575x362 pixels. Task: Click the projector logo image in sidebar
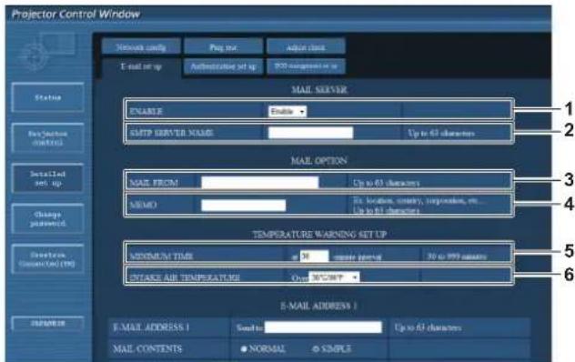47,52
